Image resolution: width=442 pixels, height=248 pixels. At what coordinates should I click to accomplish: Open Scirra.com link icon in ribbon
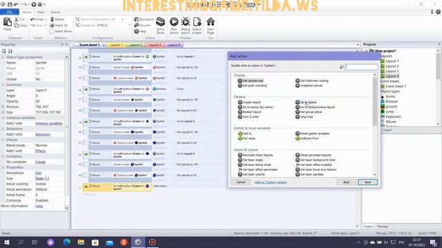[x=137, y=19]
